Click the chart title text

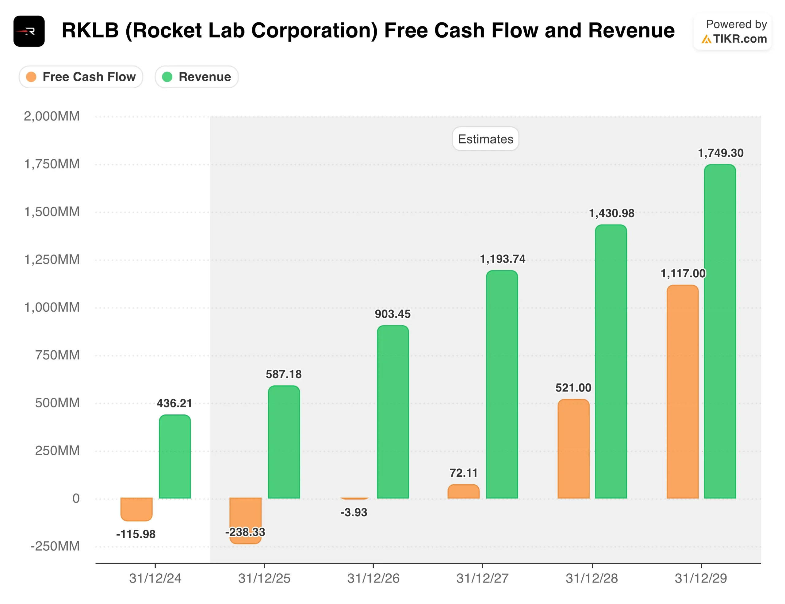point(368,30)
